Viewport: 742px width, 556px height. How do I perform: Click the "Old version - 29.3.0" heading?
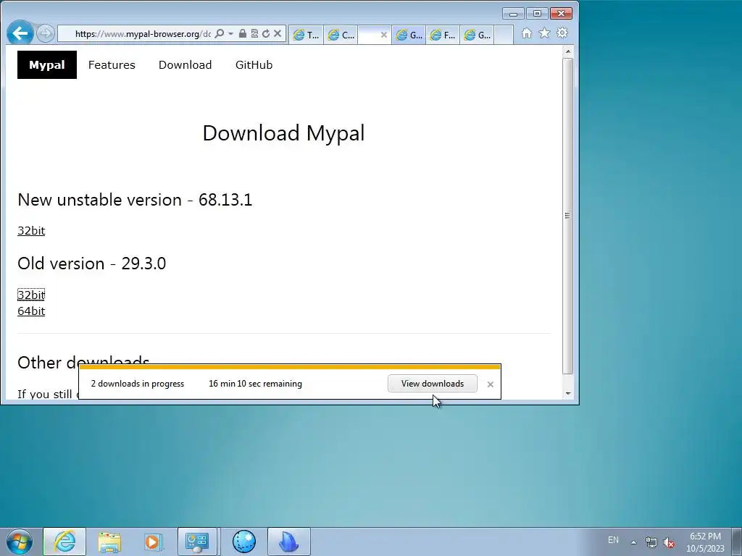click(x=92, y=264)
